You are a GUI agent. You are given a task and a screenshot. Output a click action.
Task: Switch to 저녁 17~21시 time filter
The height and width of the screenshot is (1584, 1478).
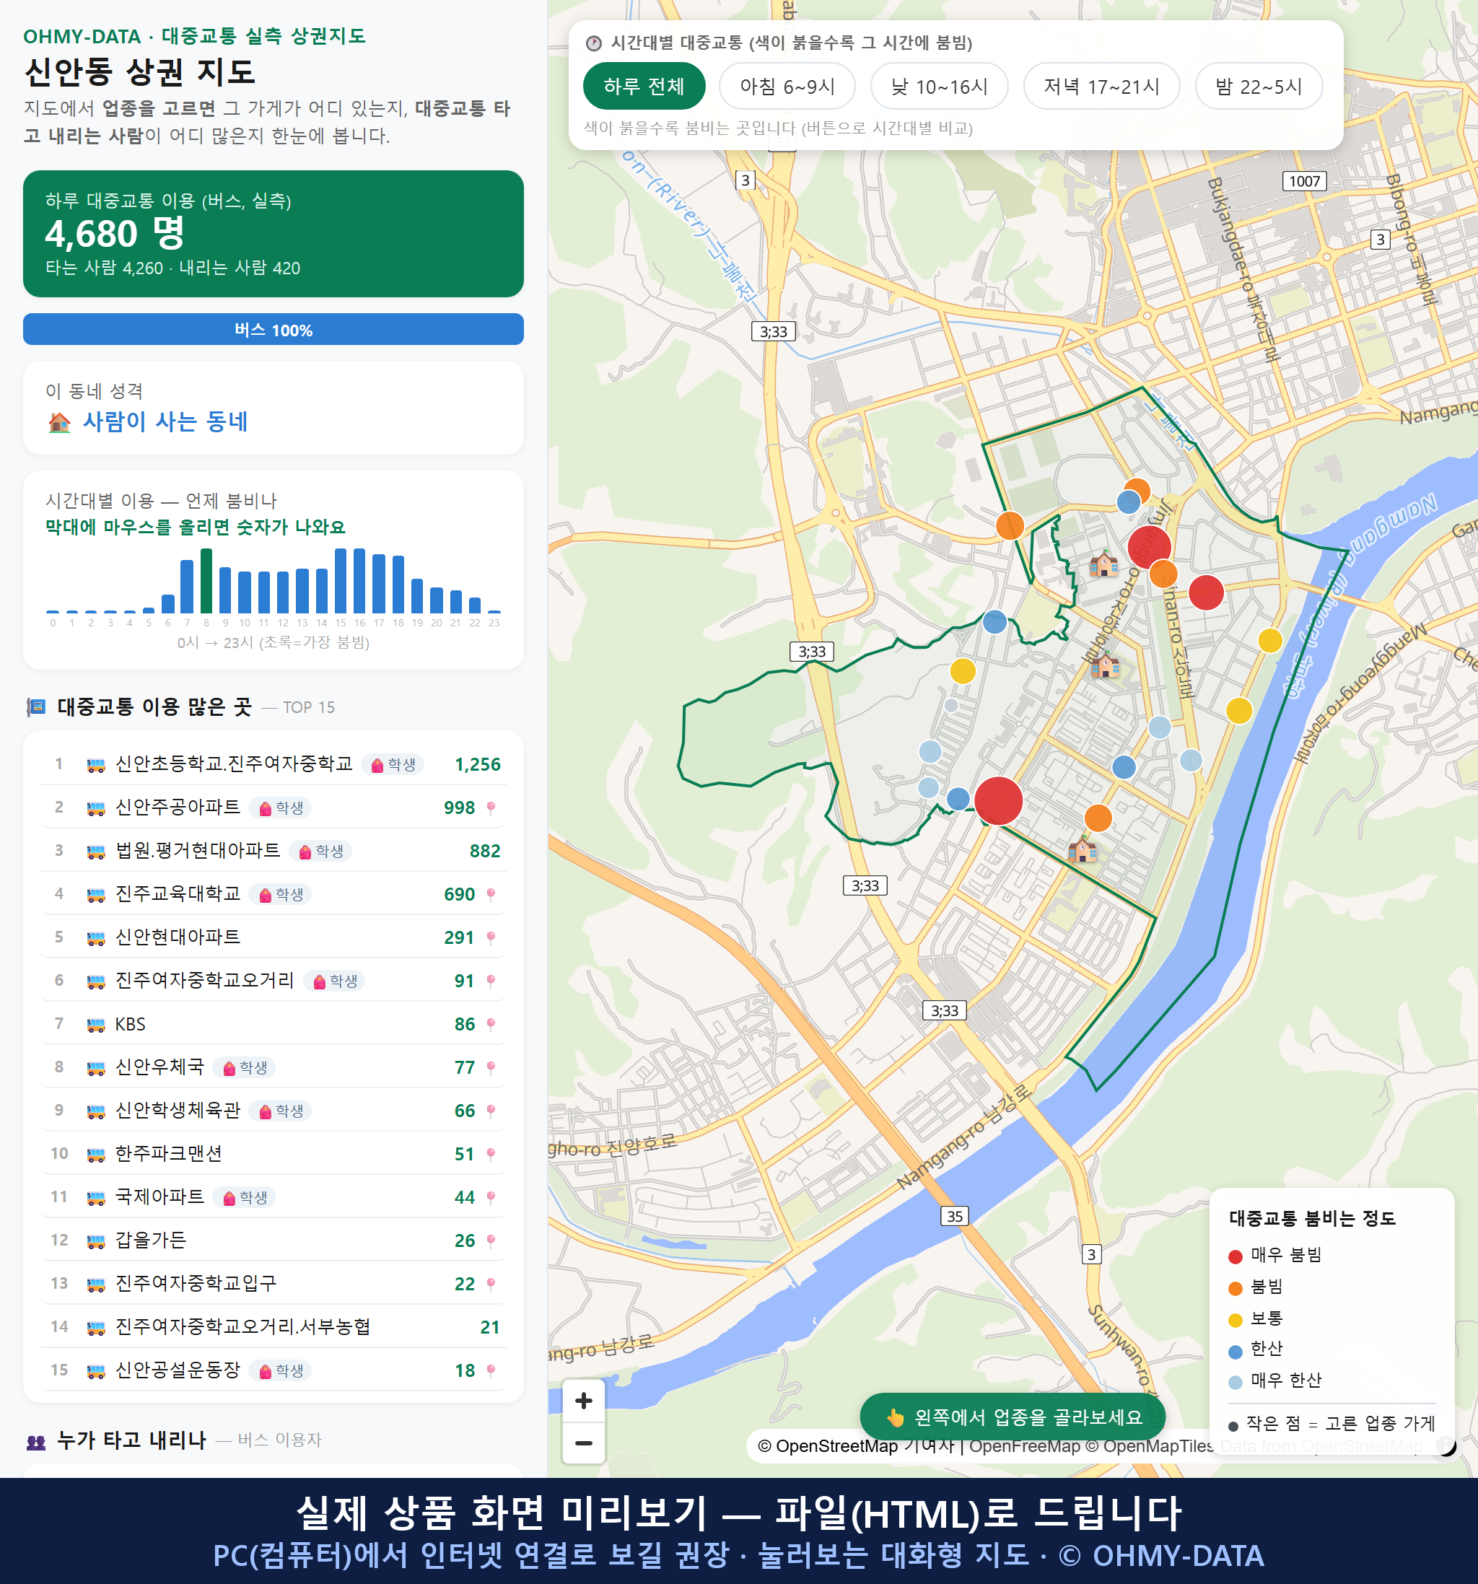click(x=1101, y=86)
